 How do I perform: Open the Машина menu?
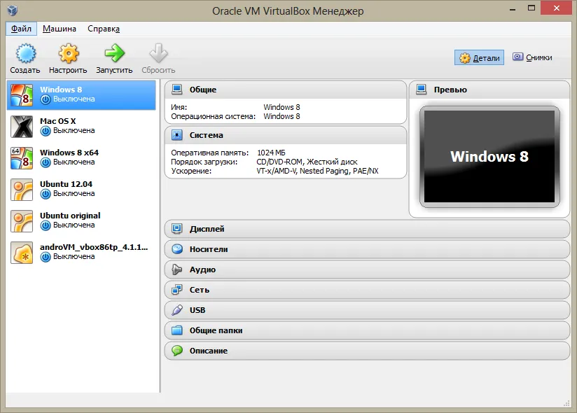point(60,29)
